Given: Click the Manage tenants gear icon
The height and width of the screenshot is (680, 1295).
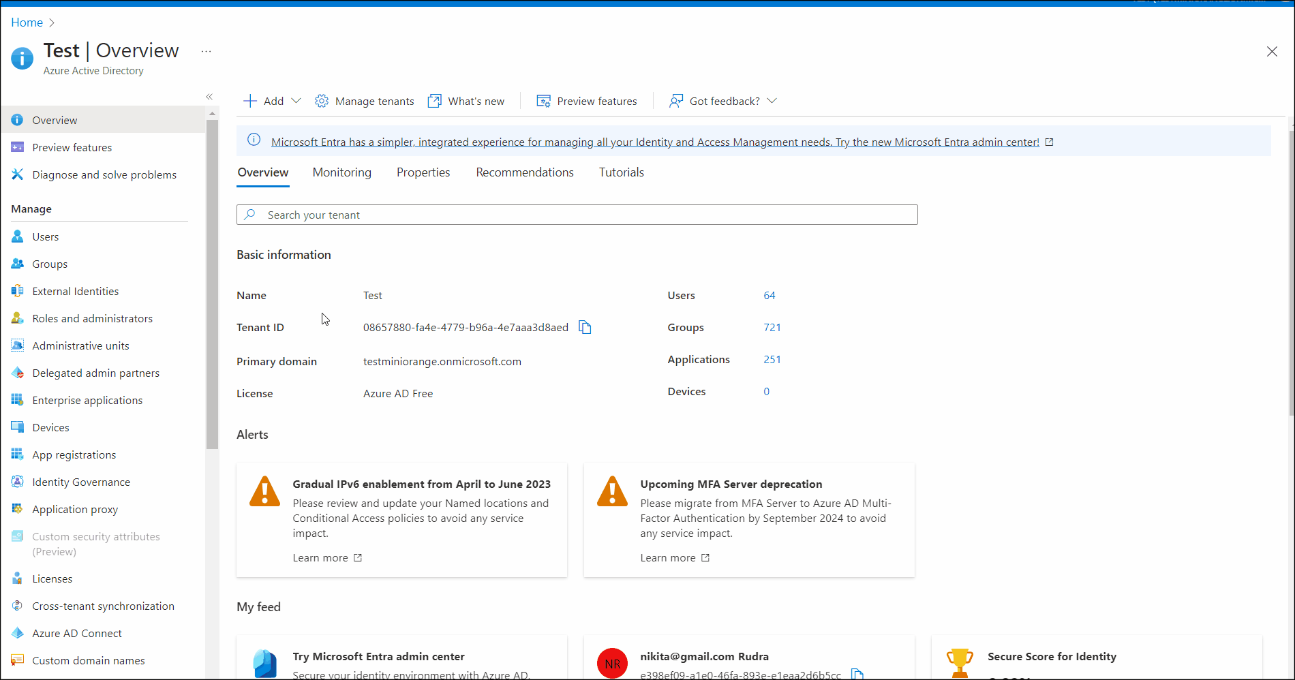Looking at the screenshot, I should point(322,102).
